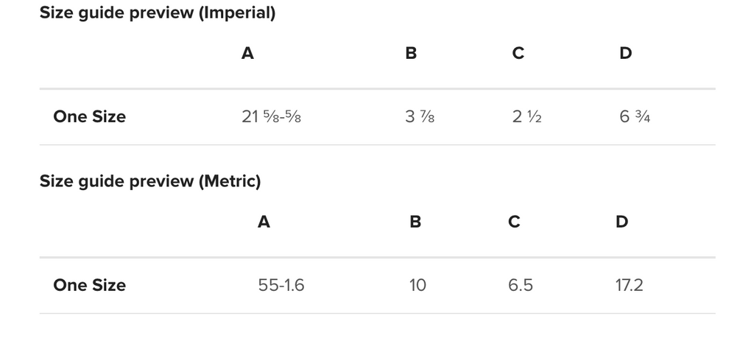Click the "Size guide preview (Imperial)" heading

(157, 13)
